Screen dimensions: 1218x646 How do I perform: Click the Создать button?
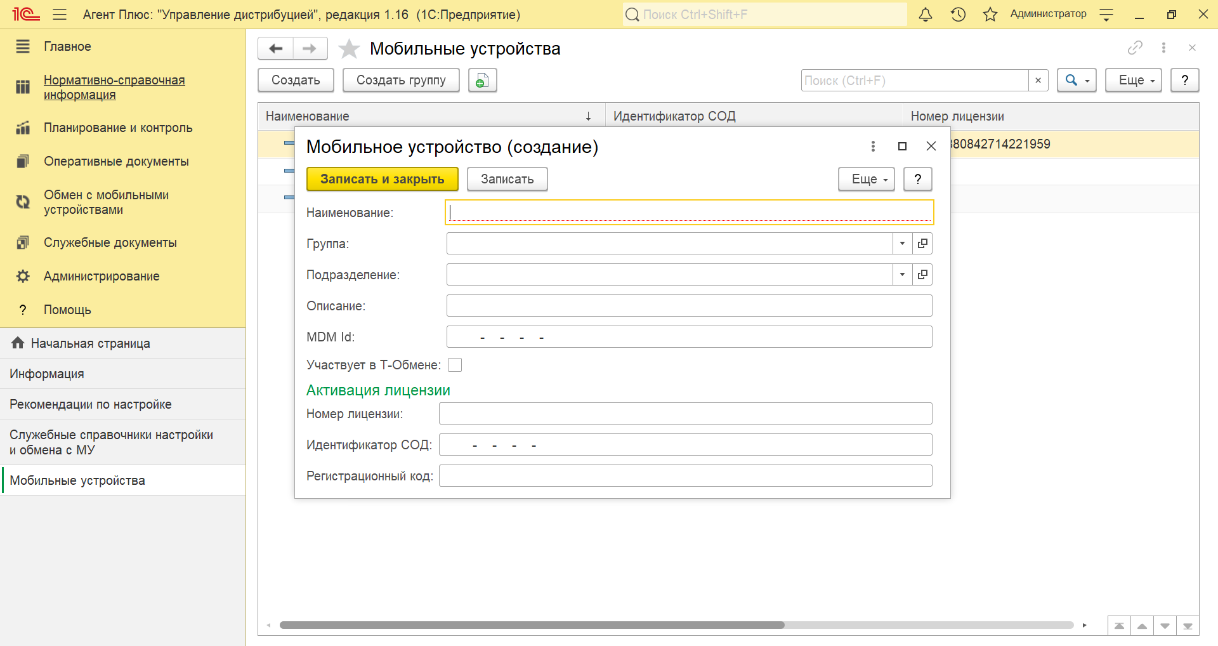coord(296,81)
